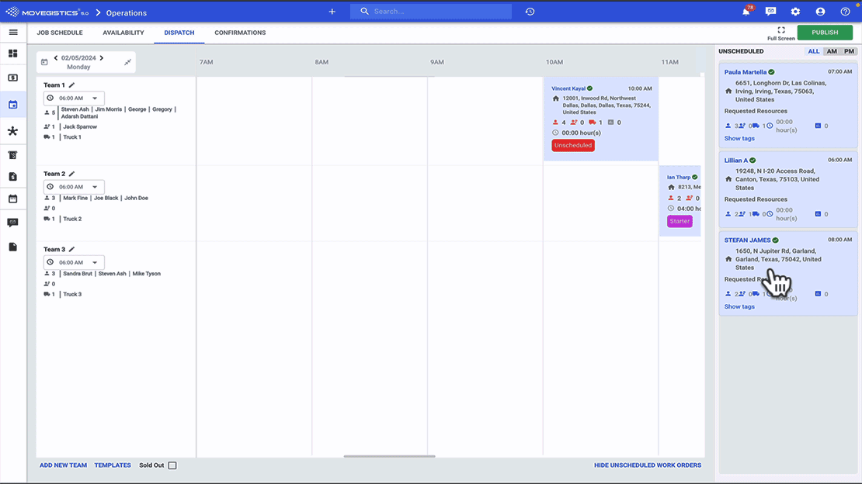Open the user account profile icon

(x=820, y=12)
